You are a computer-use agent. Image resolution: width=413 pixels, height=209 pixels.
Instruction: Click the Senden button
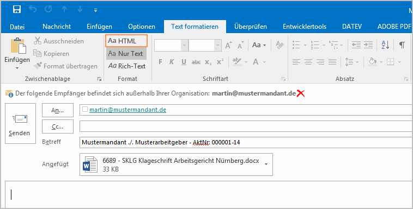(20, 123)
